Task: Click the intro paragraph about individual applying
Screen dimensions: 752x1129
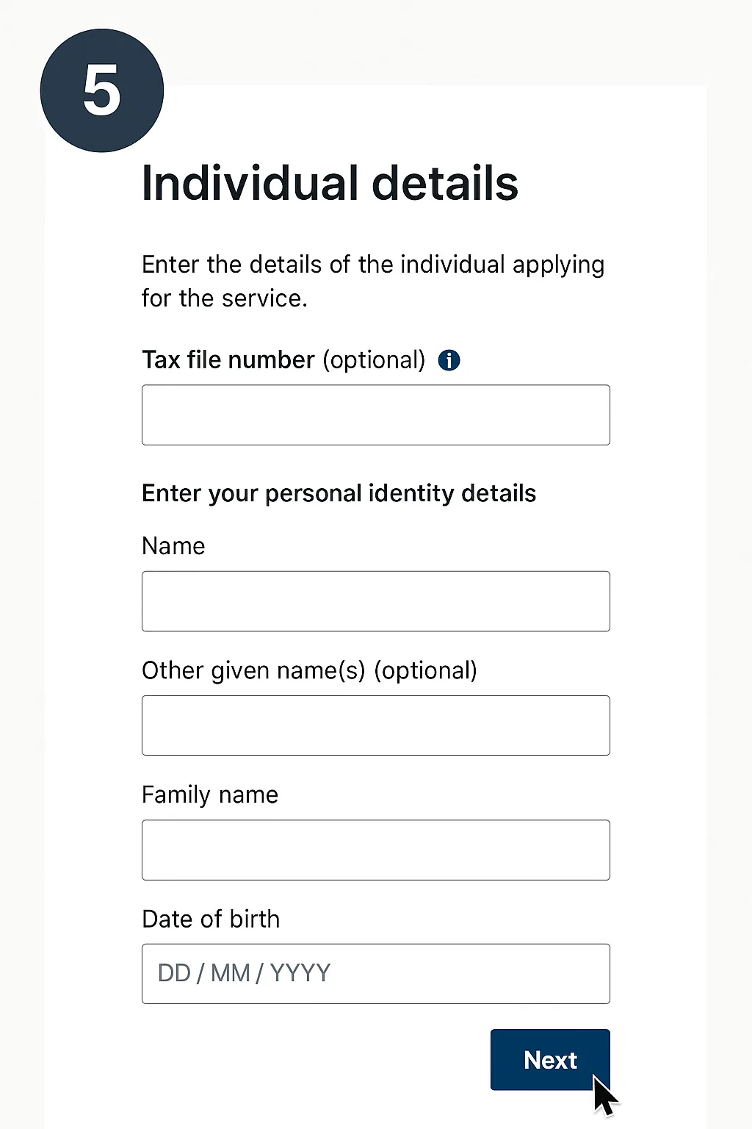Action: 372,281
